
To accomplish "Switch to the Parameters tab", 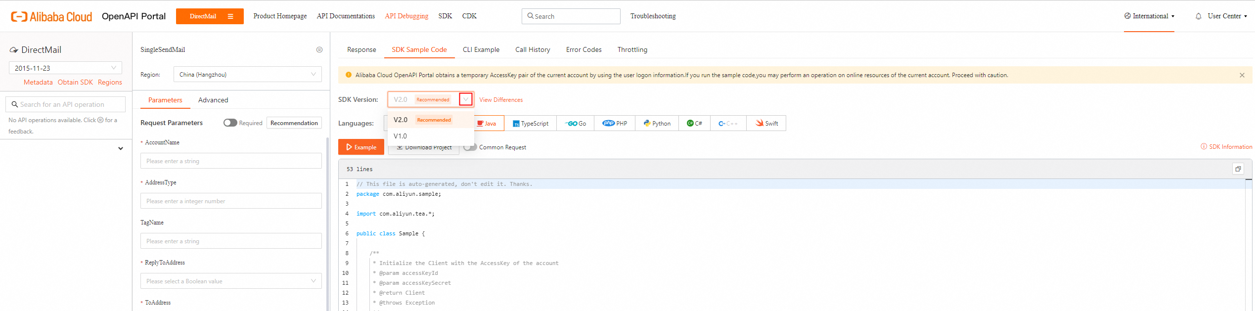I will 165,100.
